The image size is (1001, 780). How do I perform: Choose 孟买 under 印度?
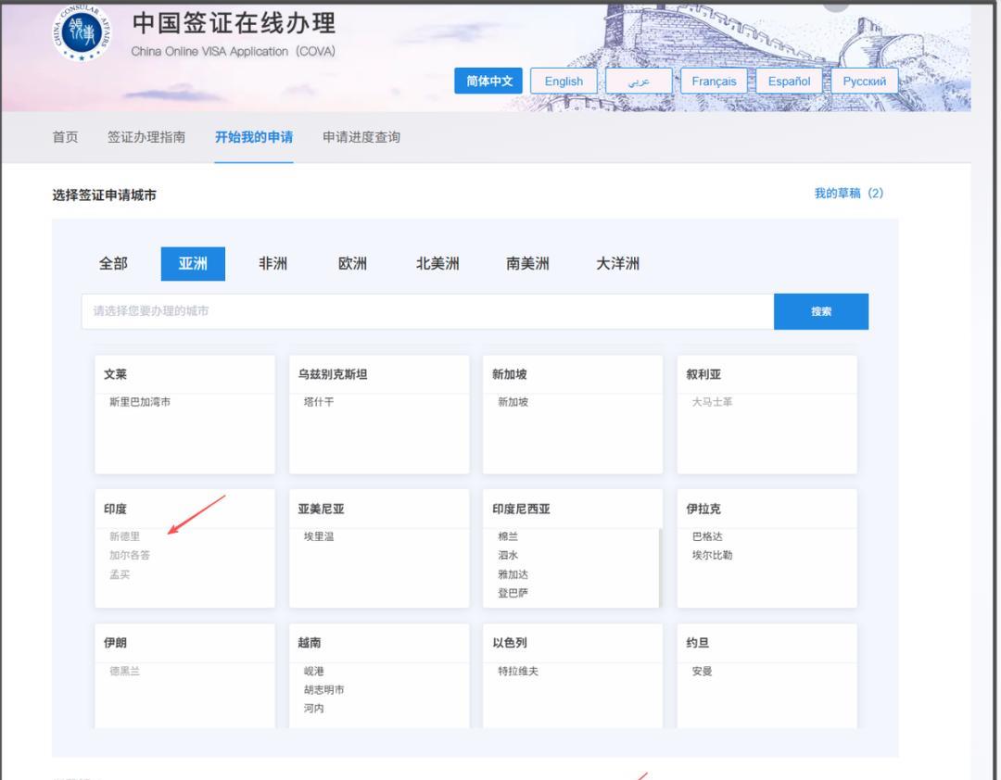[120, 574]
